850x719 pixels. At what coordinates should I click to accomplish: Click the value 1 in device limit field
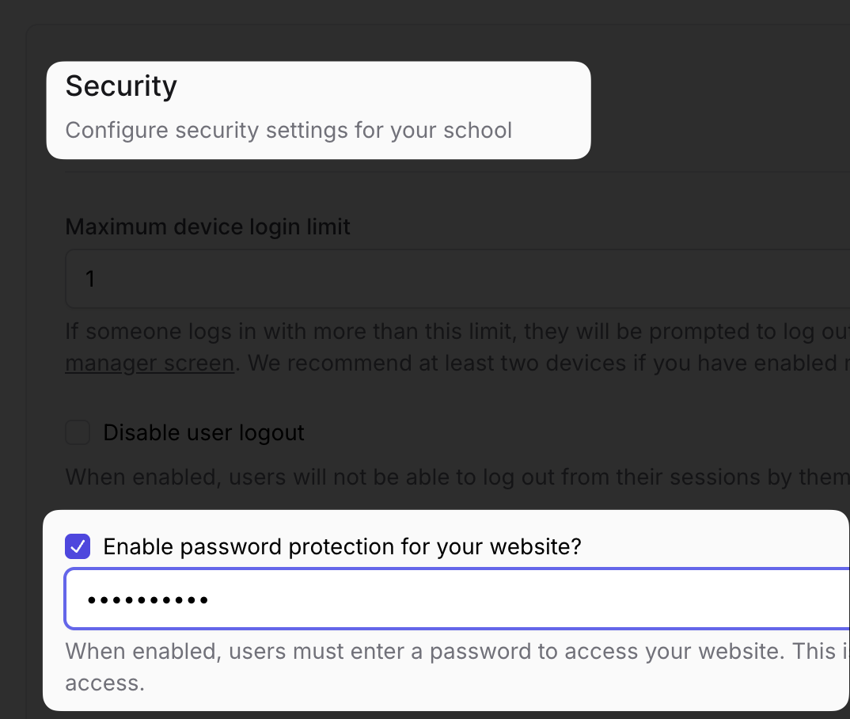90,279
